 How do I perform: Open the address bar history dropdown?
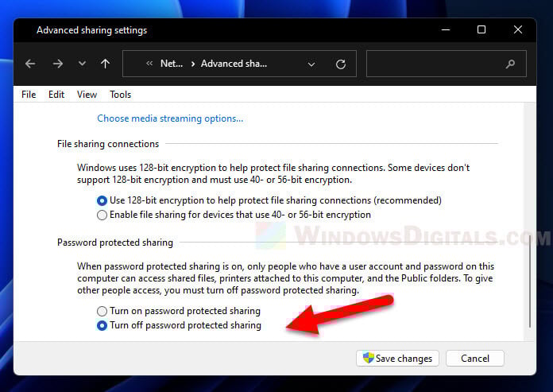311,64
